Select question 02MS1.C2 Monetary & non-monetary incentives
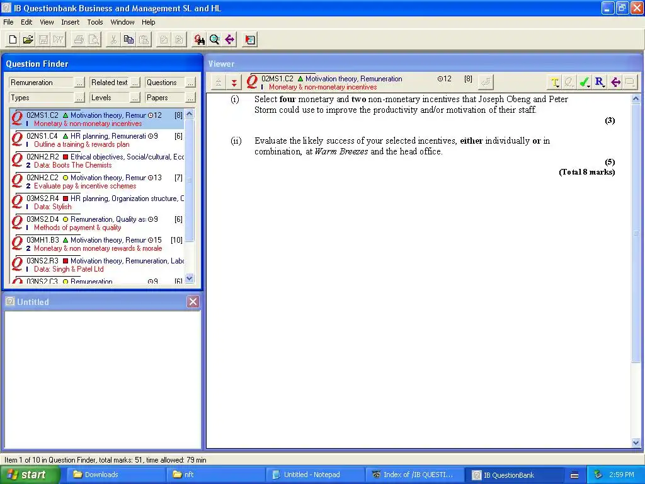 tap(97, 119)
